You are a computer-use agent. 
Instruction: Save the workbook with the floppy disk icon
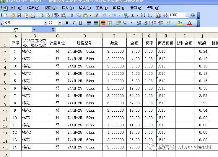(x=19, y=15)
